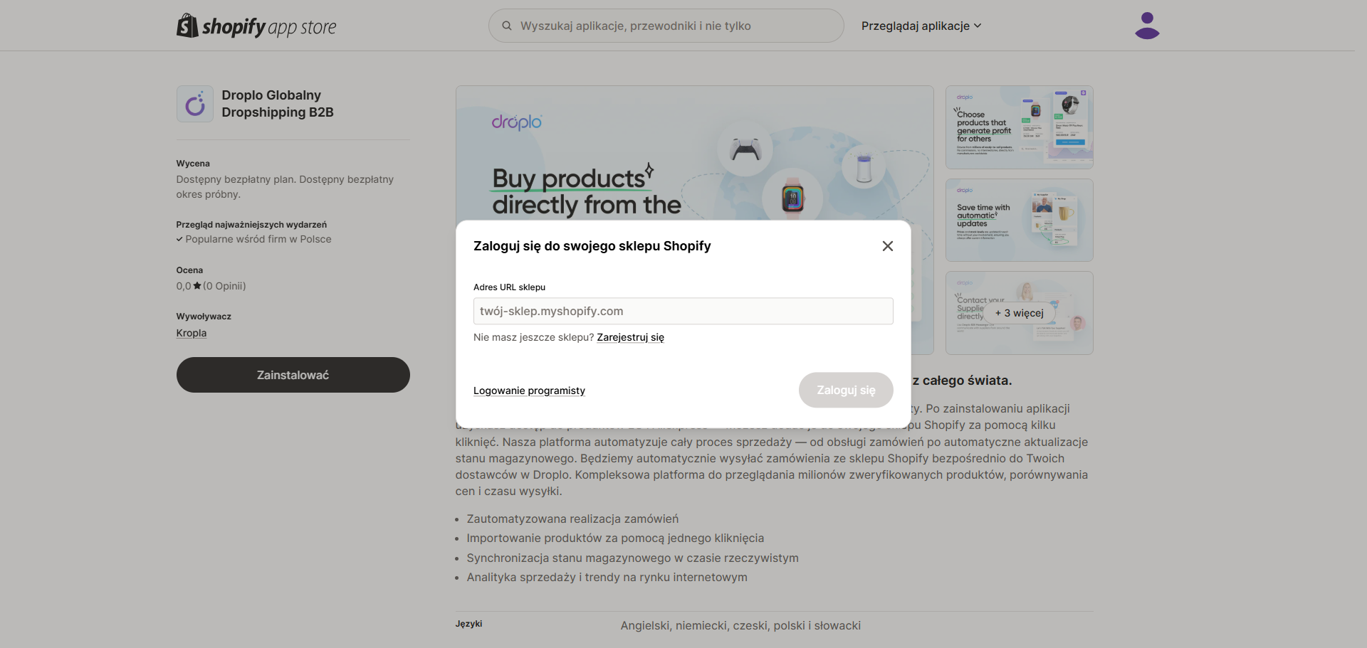This screenshot has width=1367, height=648.
Task: Open the user profile avatar icon
Action: tap(1147, 26)
